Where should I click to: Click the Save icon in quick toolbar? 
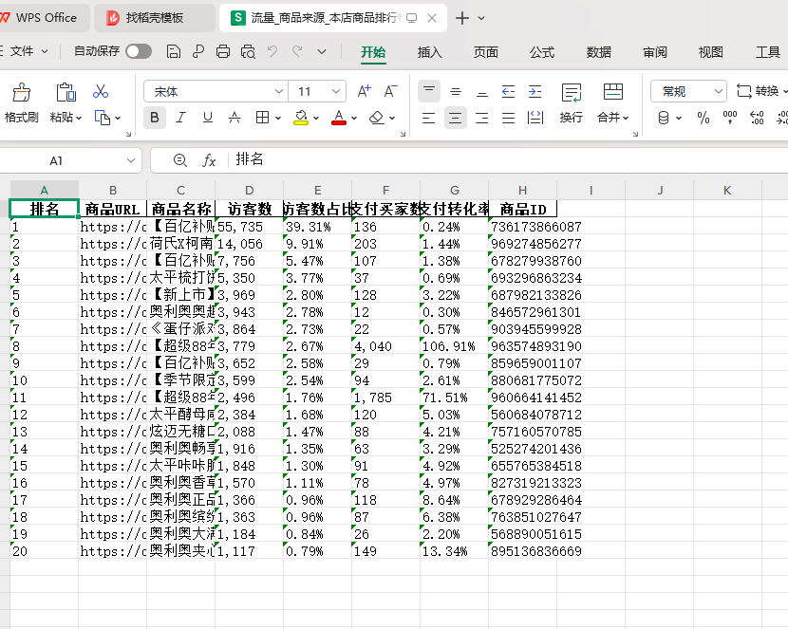click(x=174, y=51)
